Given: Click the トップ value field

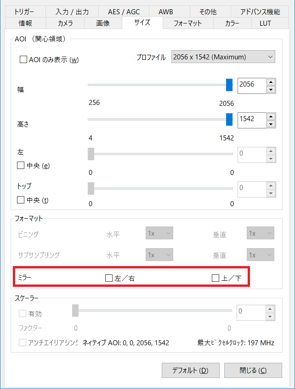Looking at the screenshot, I should [x=252, y=189].
